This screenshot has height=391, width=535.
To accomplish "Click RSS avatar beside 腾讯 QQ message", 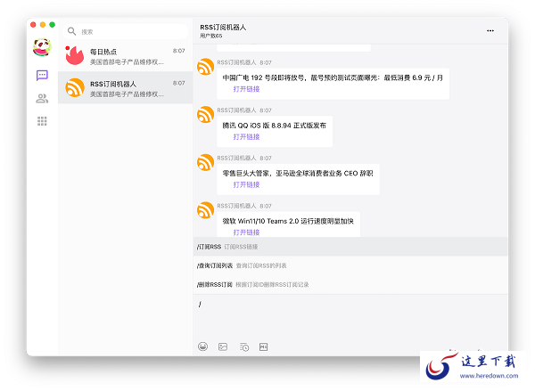I will [205, 115].
